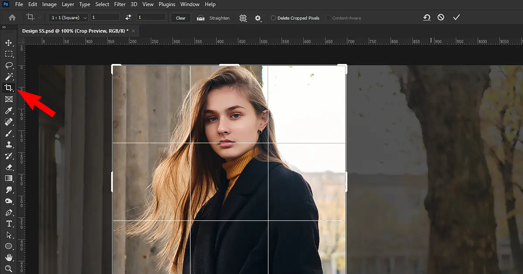Select the Move tool
523x274 pixels.
click(8, 43)
